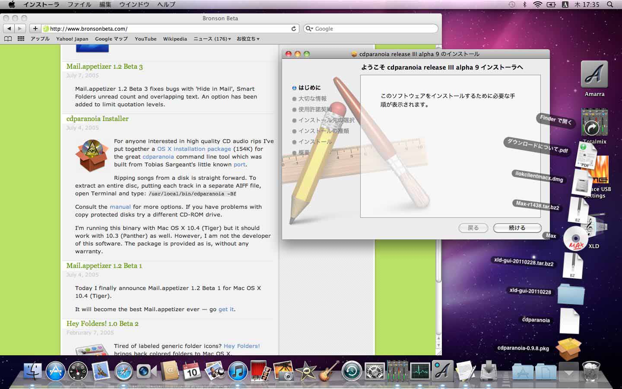Screen dimensions: 622x389
Task: Expand the お役立ち bookmarks folder
Action: [248, 38]
